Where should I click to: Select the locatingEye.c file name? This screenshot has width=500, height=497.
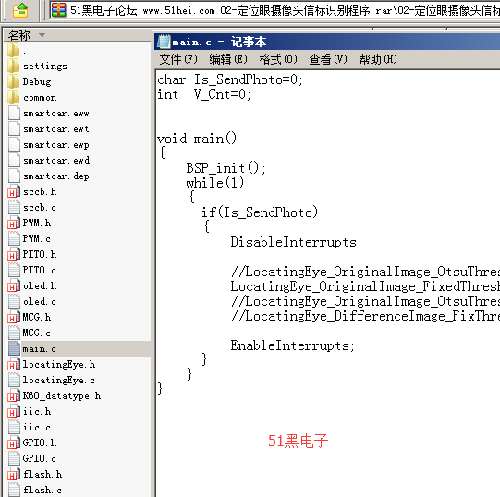58,380
